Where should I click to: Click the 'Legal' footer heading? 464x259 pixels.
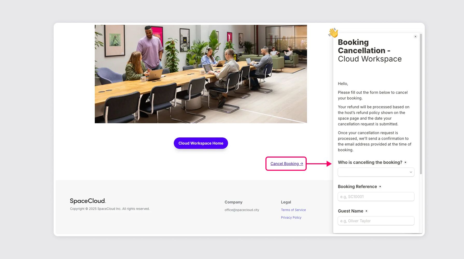(x=286, y=202)
